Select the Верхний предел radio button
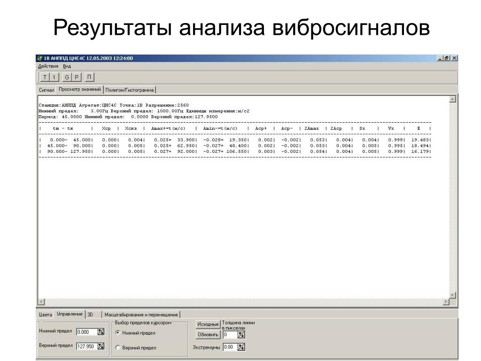Screen dimensions: 481x361 pos(117,347)
